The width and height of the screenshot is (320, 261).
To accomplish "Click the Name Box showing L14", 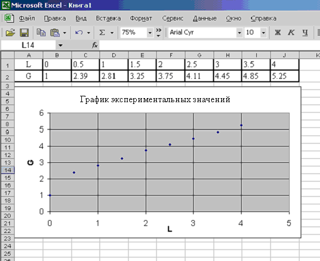I will click(28, 45).
